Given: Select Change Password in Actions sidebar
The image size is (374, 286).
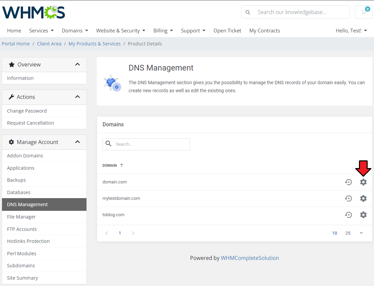Looking at the screenshot, I should click(44, 111).
